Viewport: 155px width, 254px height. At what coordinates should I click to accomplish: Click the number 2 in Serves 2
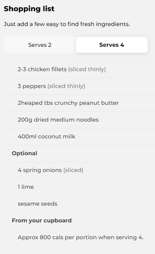(x=50, y=45)
